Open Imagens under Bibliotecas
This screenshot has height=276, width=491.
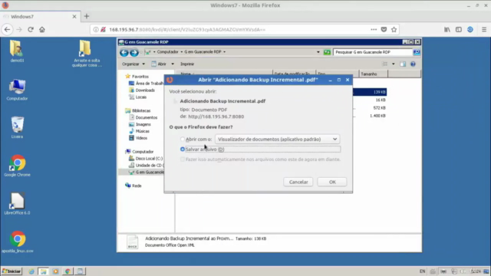tap(140, 124)
